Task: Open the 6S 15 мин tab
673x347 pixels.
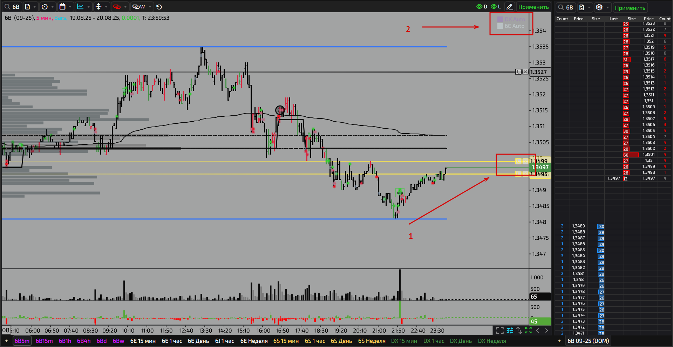Action: [x=286, y=341]
